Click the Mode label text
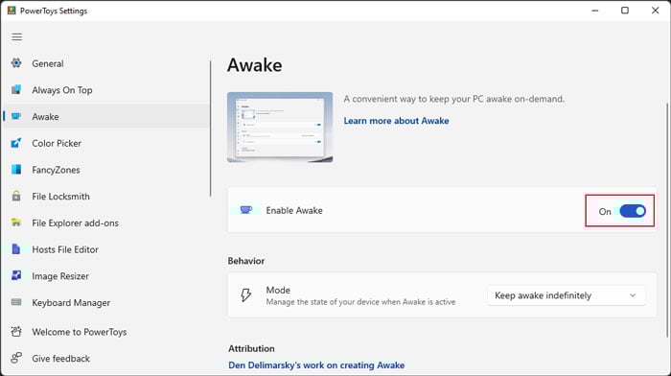This screenshot has width=671, height=376. (x=278, y=290)
